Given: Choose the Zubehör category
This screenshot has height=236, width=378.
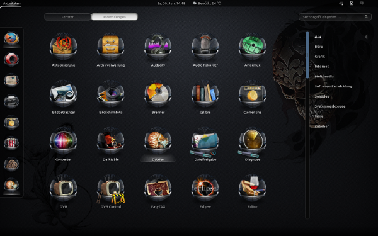Looking at the screenshot, I should (321, 126).
